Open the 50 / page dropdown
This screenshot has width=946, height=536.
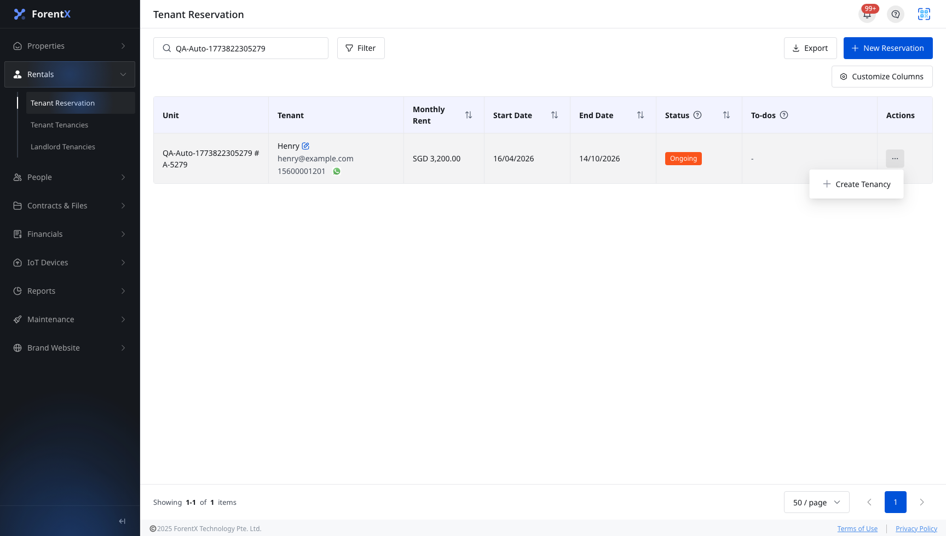pos(817,502)
